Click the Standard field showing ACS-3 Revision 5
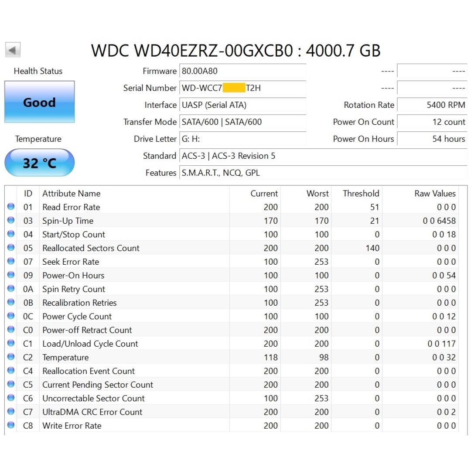The width and height of the screenshot is (471, 471). point(324,156)
